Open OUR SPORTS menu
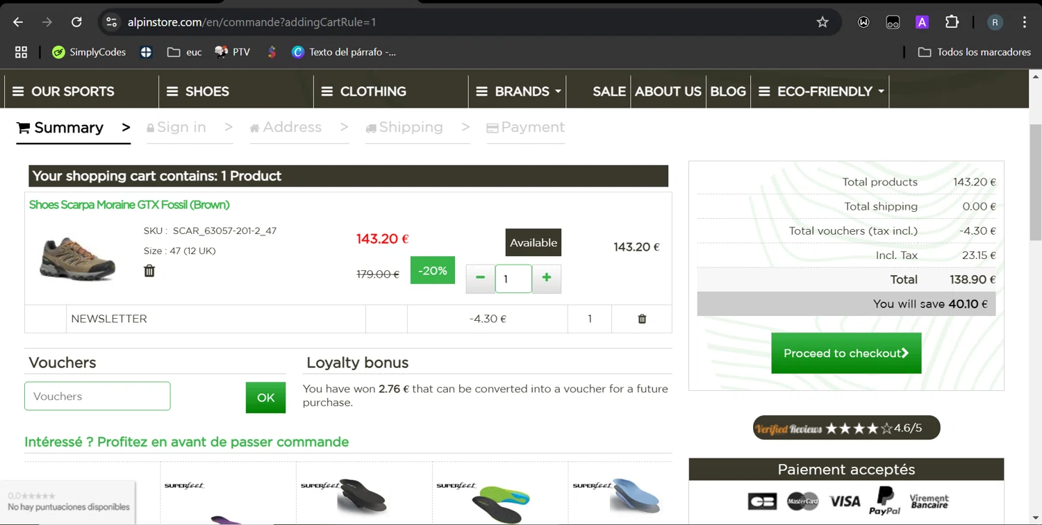The width and height of the screenshot is (1042, 525). 63,92
